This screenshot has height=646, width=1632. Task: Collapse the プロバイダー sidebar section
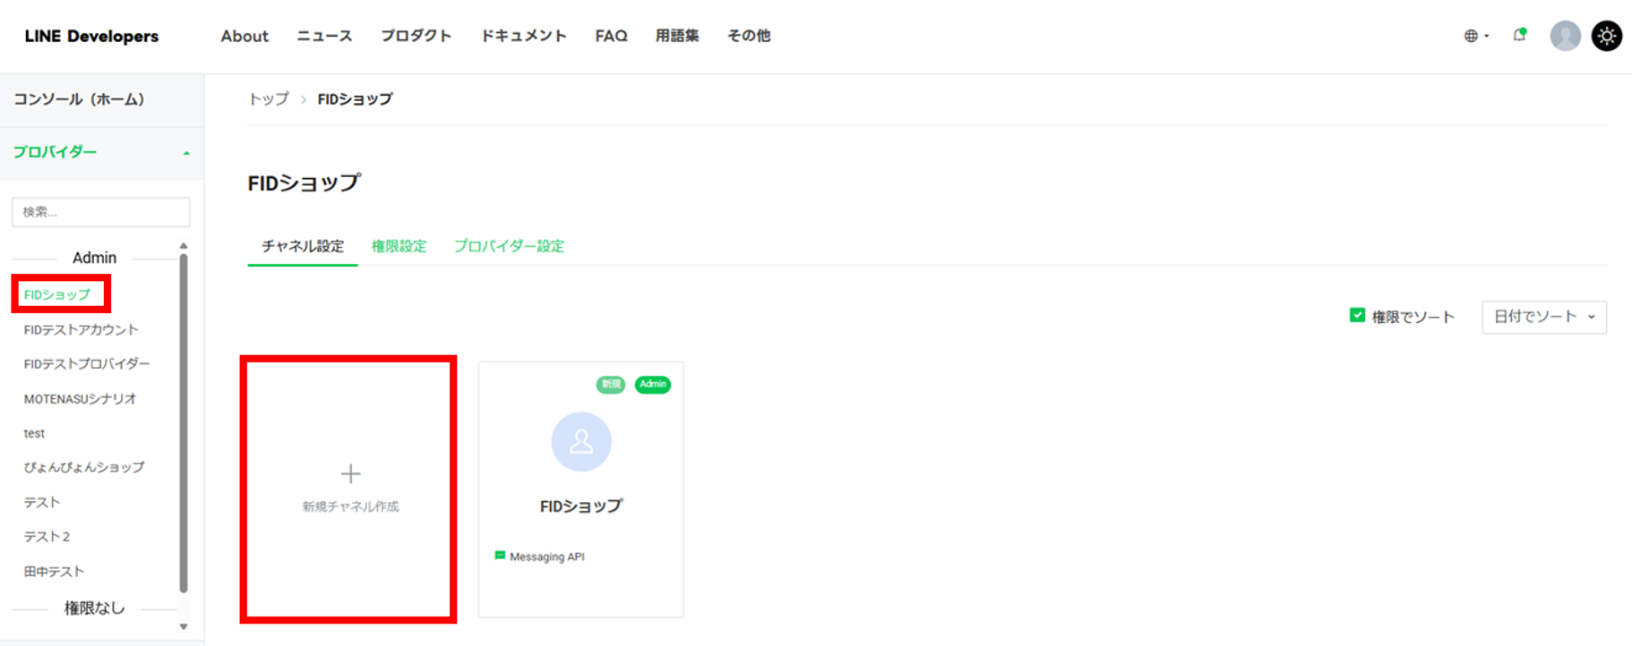click(x=186, y=153)
